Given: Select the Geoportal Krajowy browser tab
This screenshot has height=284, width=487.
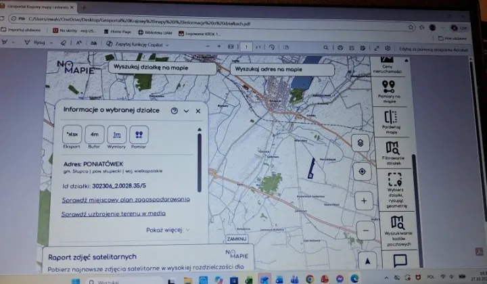Looking at the screenshot, I should click(x=38, y=7).
